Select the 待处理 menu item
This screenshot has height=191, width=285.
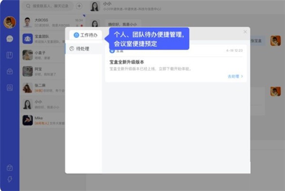point(84,49)
